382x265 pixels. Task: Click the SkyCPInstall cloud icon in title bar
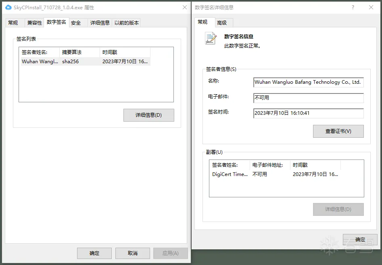click(8, 7)
